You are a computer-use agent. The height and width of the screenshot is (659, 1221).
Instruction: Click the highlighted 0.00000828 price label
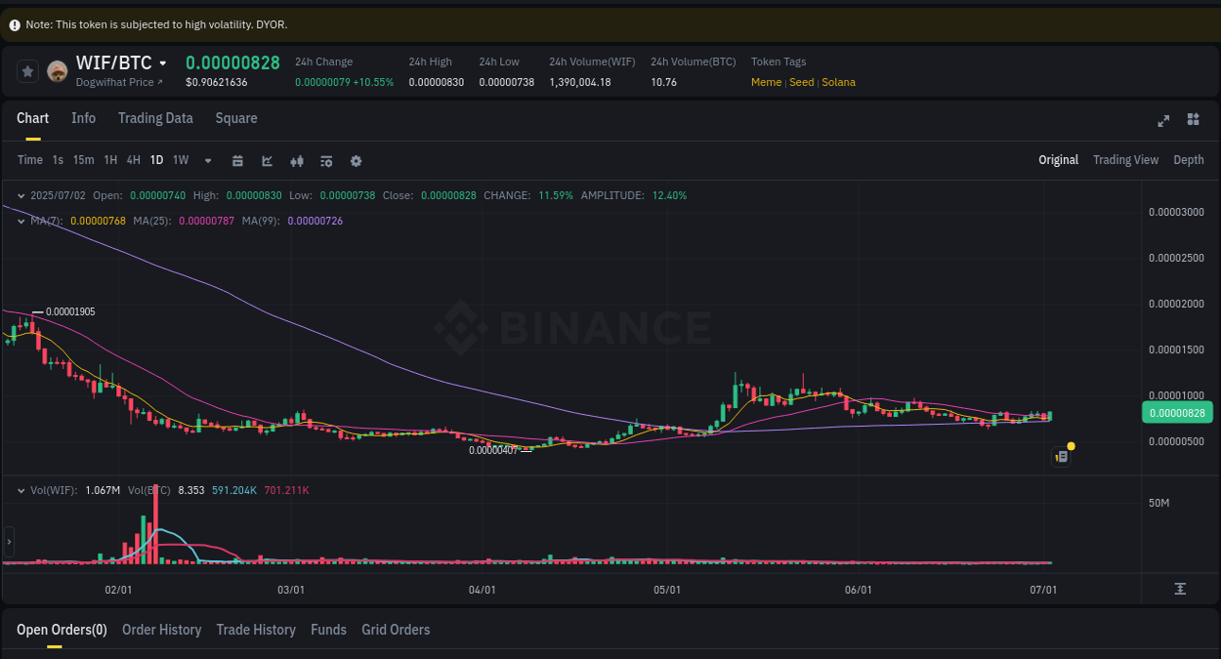pyautogui.click(x=1177, y=412)
